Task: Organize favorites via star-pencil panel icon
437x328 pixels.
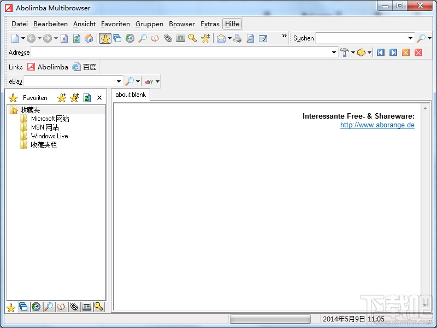Action: (74, 98)
